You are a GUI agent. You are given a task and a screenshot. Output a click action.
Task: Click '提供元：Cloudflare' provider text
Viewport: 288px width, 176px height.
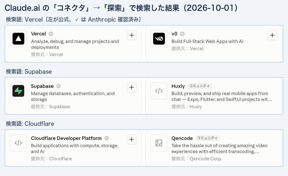(51, 159)
